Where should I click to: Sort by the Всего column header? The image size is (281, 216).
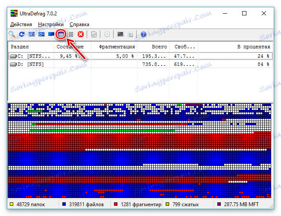click(x=153, y=47)
